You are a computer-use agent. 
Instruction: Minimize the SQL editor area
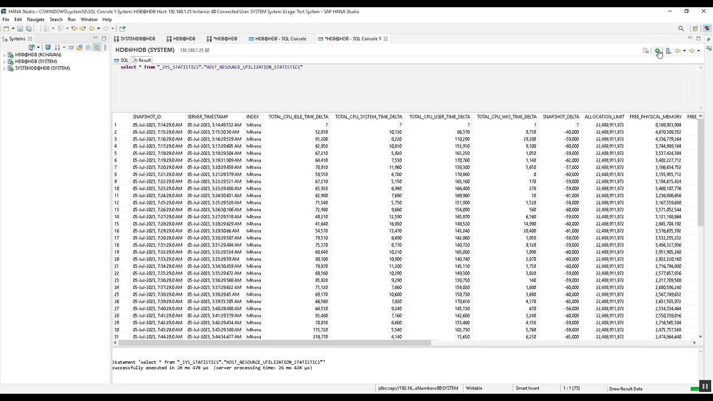[x=690, y=37]
